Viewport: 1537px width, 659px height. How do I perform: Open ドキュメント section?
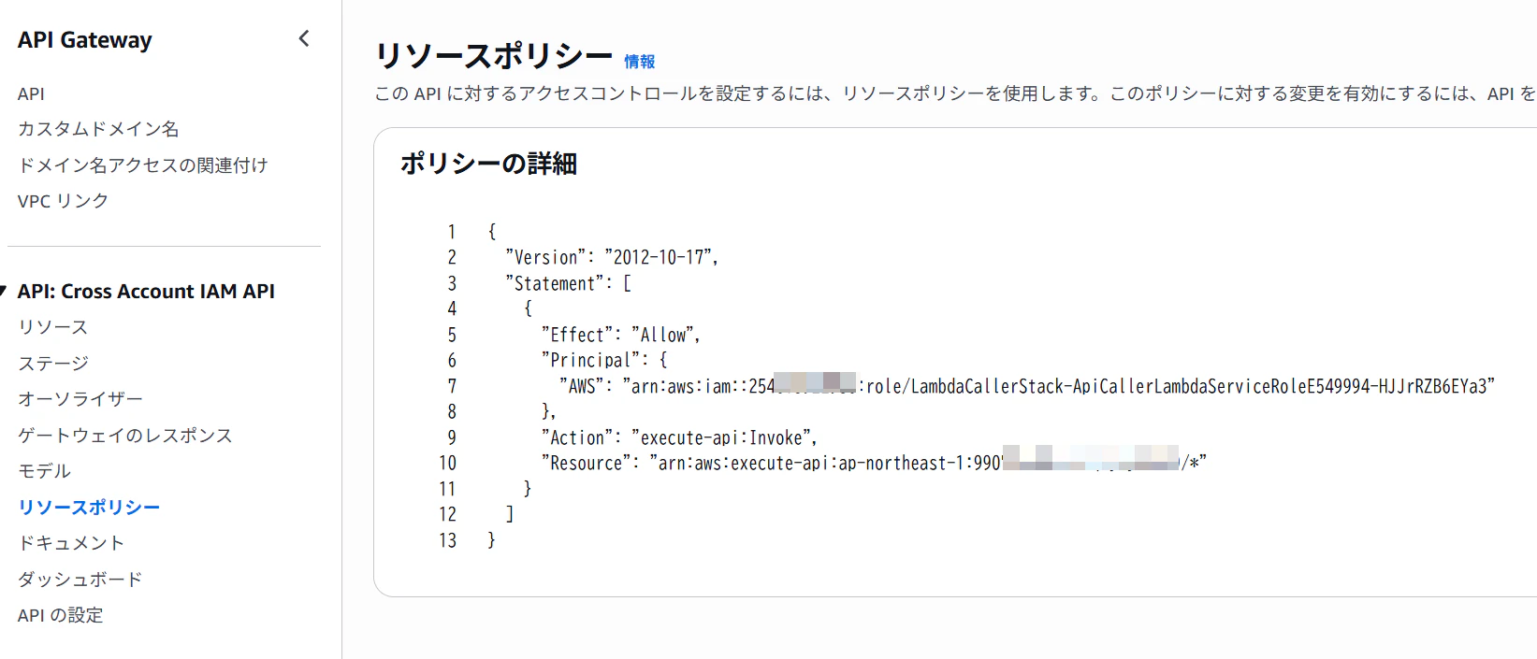click(71, 543)
